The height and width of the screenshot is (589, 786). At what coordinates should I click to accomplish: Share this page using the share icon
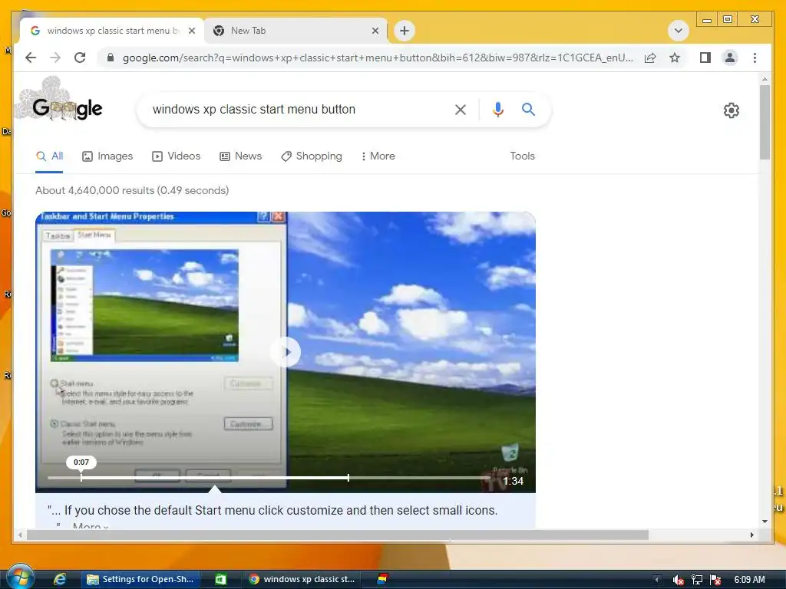click(650, 58)
